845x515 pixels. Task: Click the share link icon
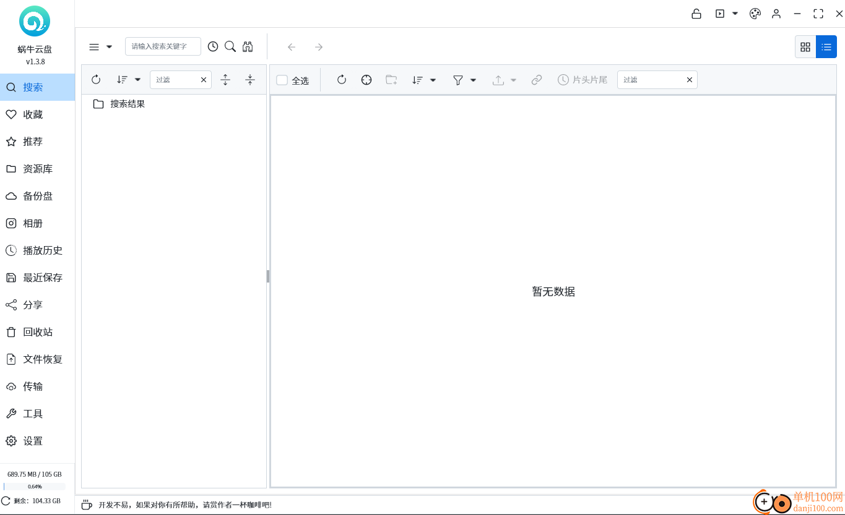click(537, 80)
